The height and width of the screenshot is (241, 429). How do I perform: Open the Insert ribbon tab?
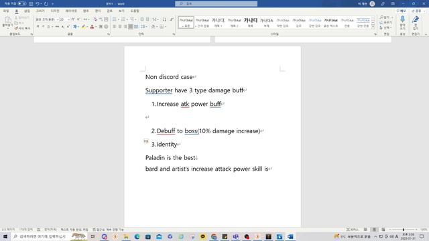(27, 11)
